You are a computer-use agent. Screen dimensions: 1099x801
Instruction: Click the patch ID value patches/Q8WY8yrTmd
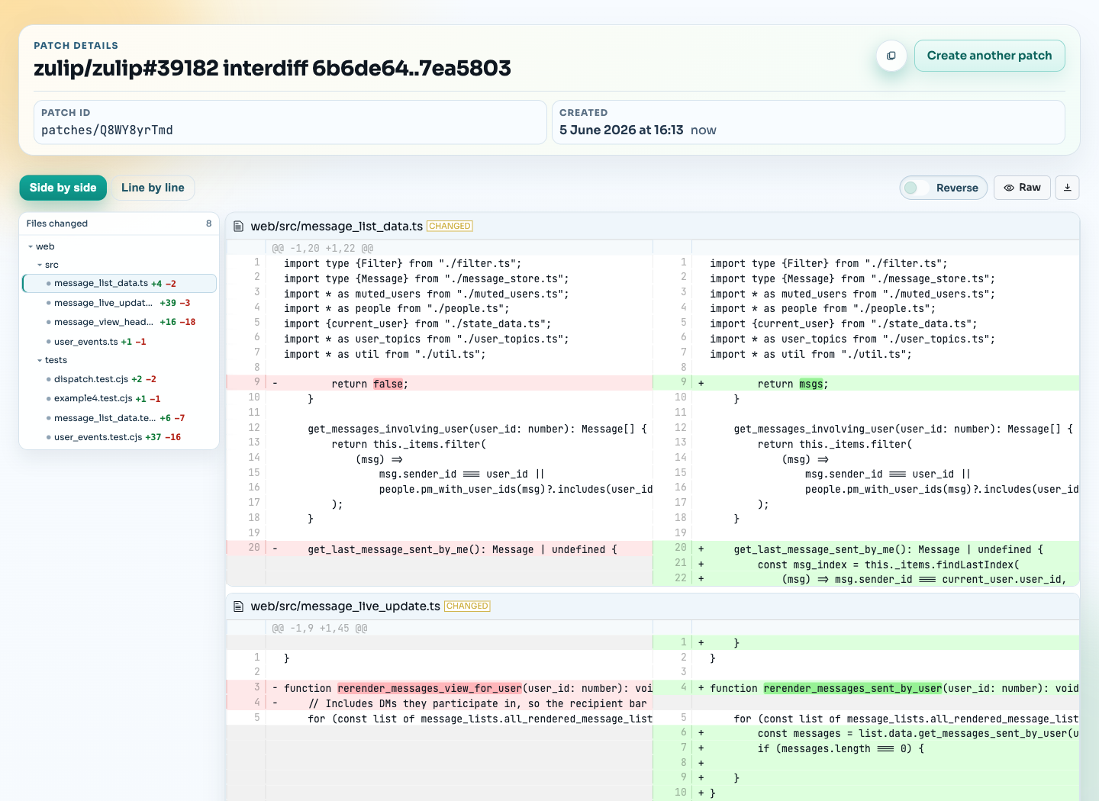pos(107,130)
